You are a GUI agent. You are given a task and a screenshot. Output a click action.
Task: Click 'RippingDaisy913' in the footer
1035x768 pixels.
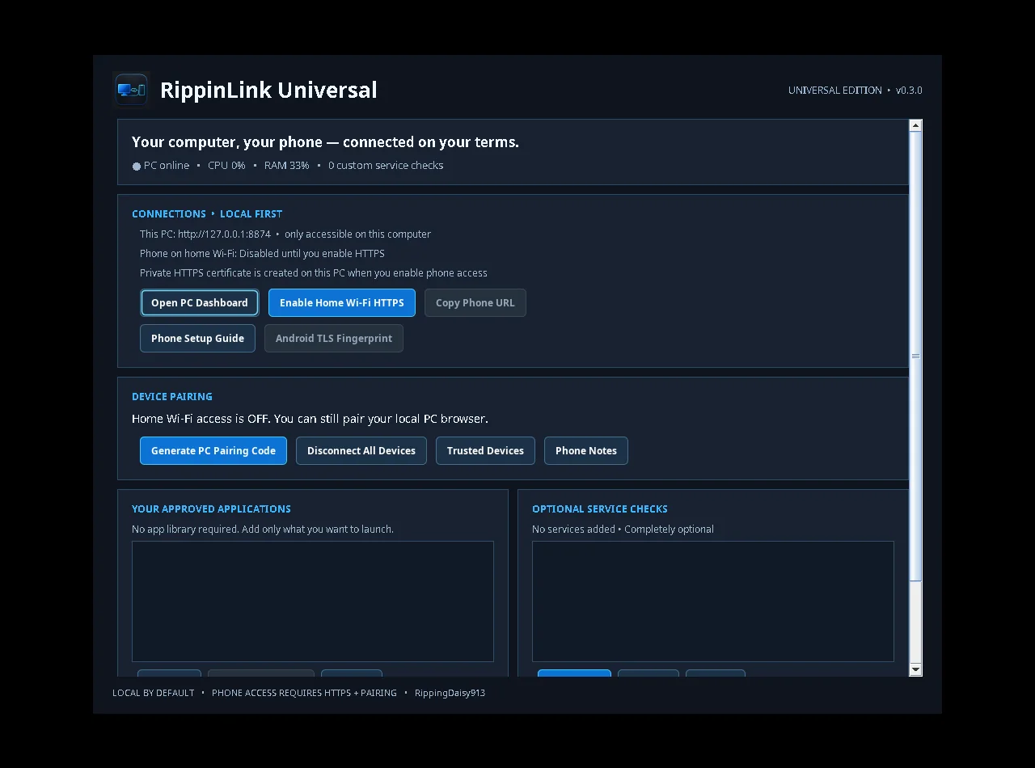(x=450, y=693)
